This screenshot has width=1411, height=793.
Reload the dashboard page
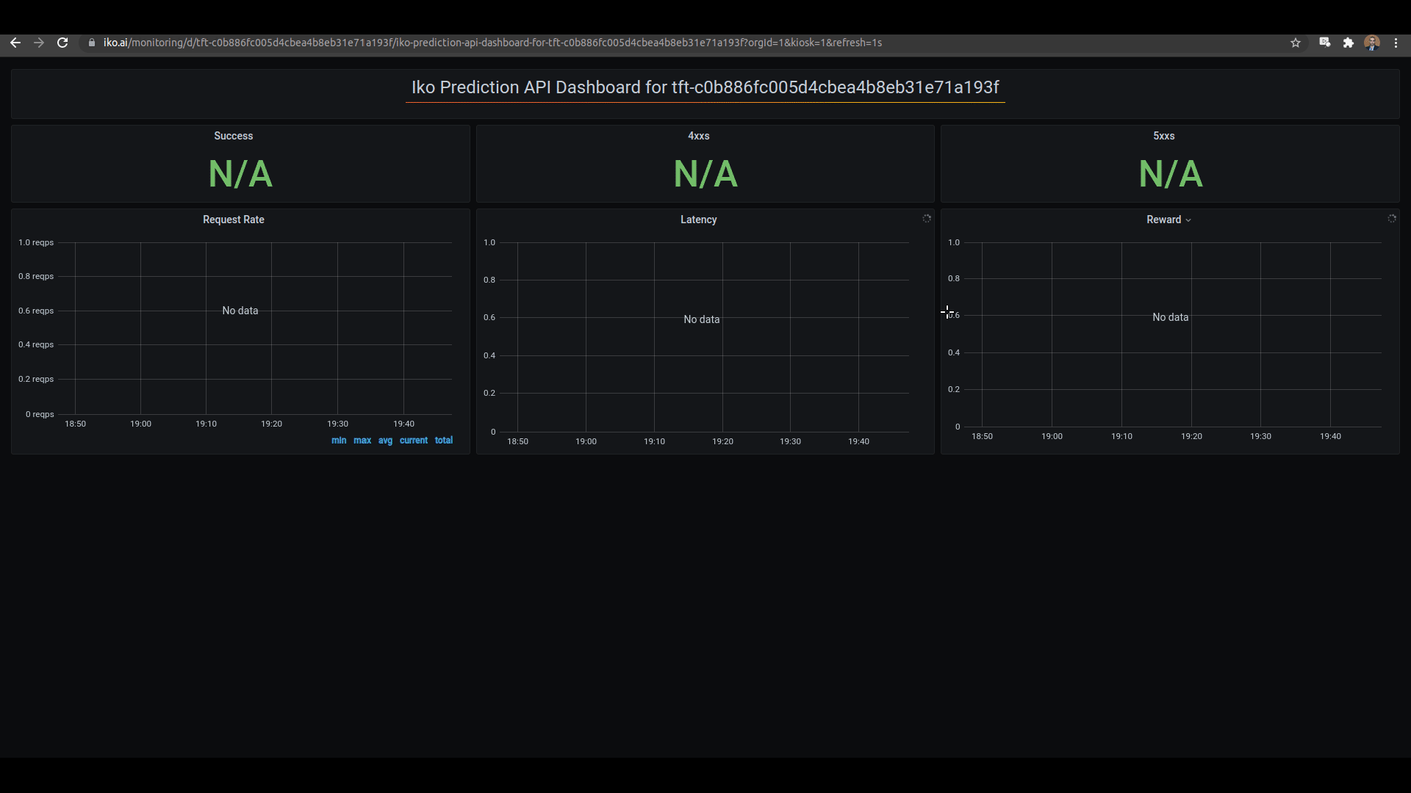pos(62,43)
